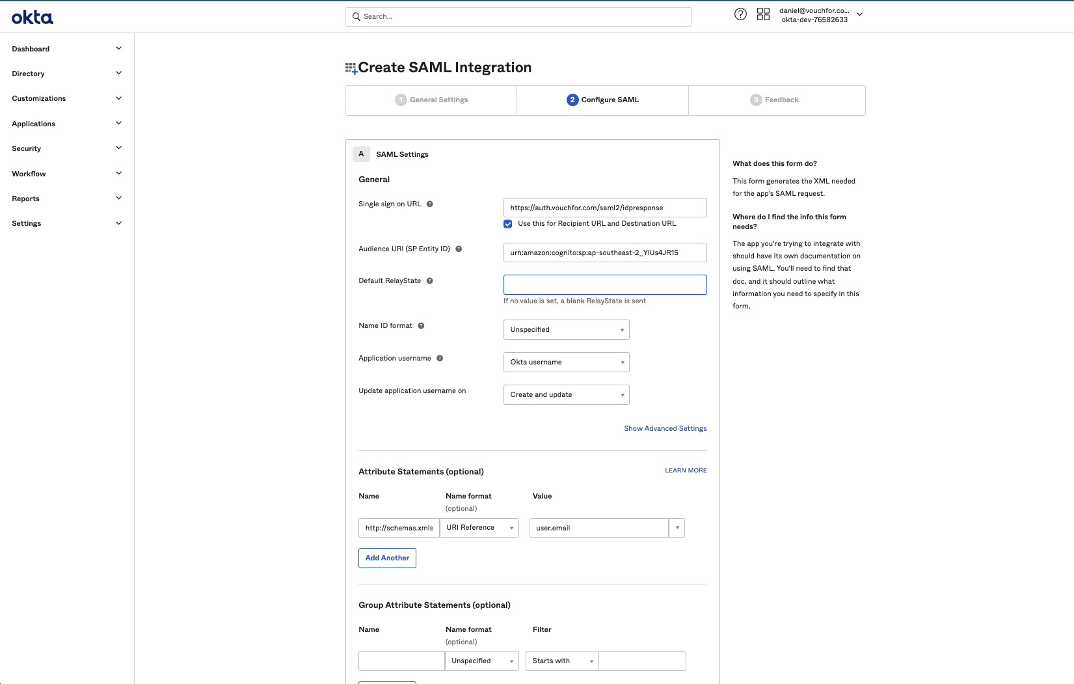Open the help question mark icon
Viewport: 1074px width, 684px height.
(740, 14)
